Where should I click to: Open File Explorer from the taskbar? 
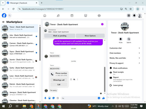coord(24,106)
